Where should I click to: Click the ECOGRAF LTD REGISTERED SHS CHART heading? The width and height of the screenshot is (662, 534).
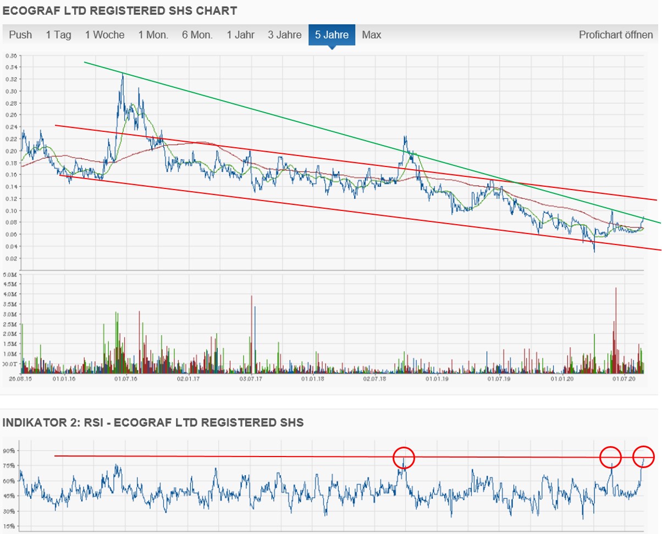[x=120, y=10]
